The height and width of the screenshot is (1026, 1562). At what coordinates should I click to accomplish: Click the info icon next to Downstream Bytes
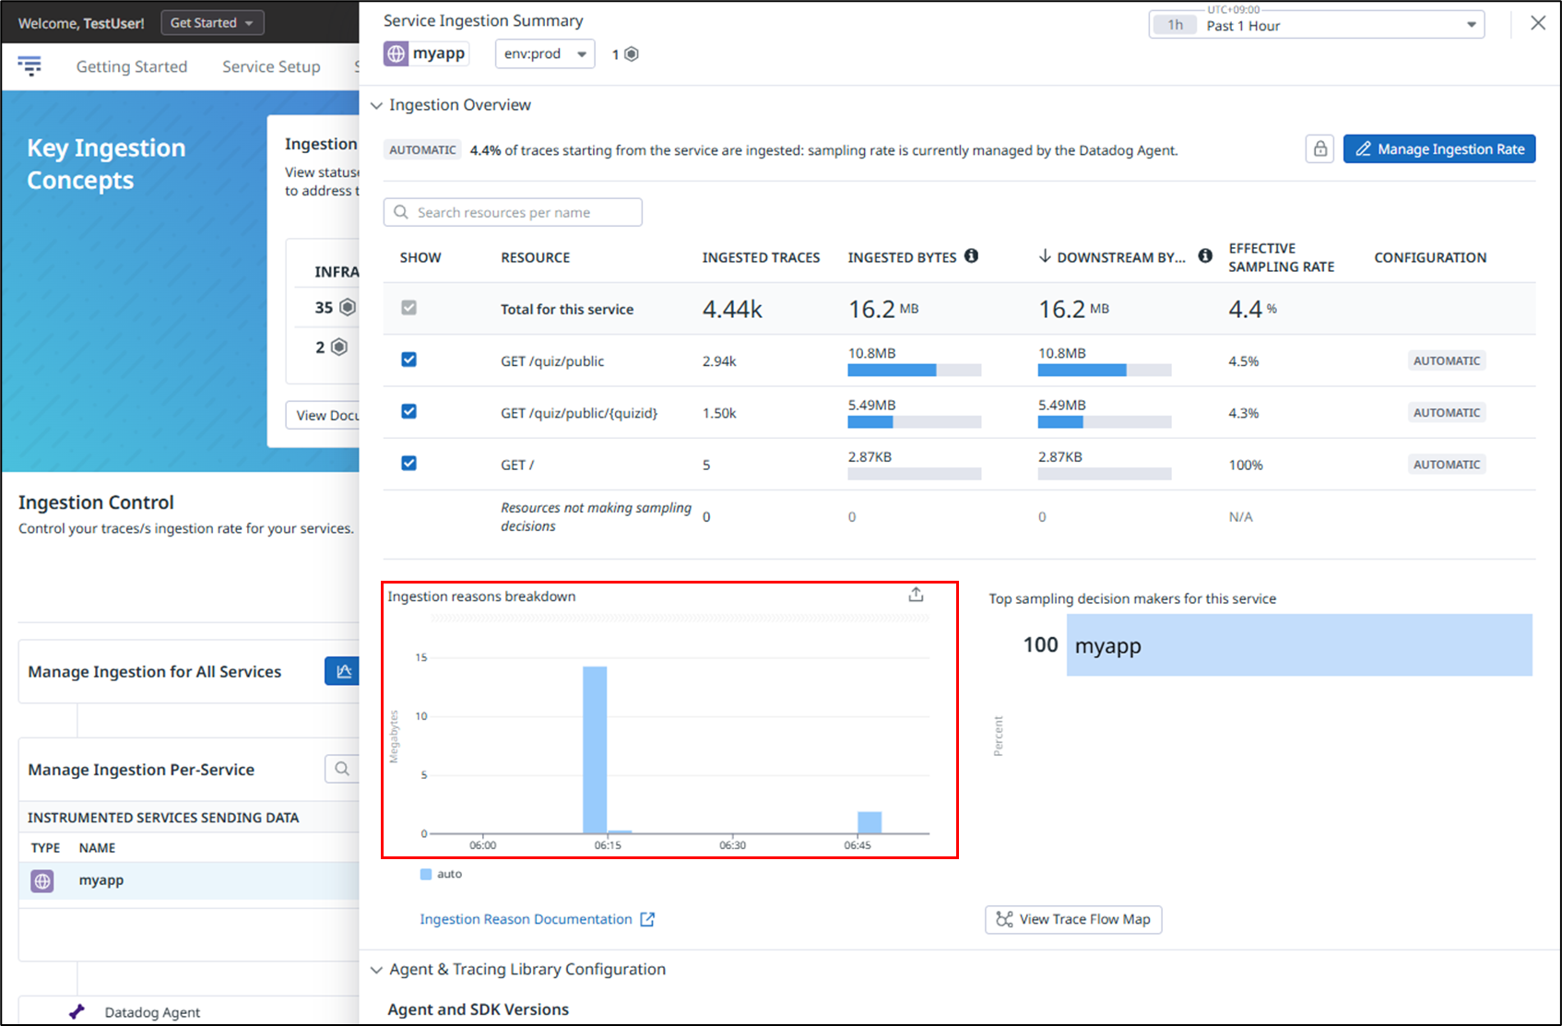1205,256
